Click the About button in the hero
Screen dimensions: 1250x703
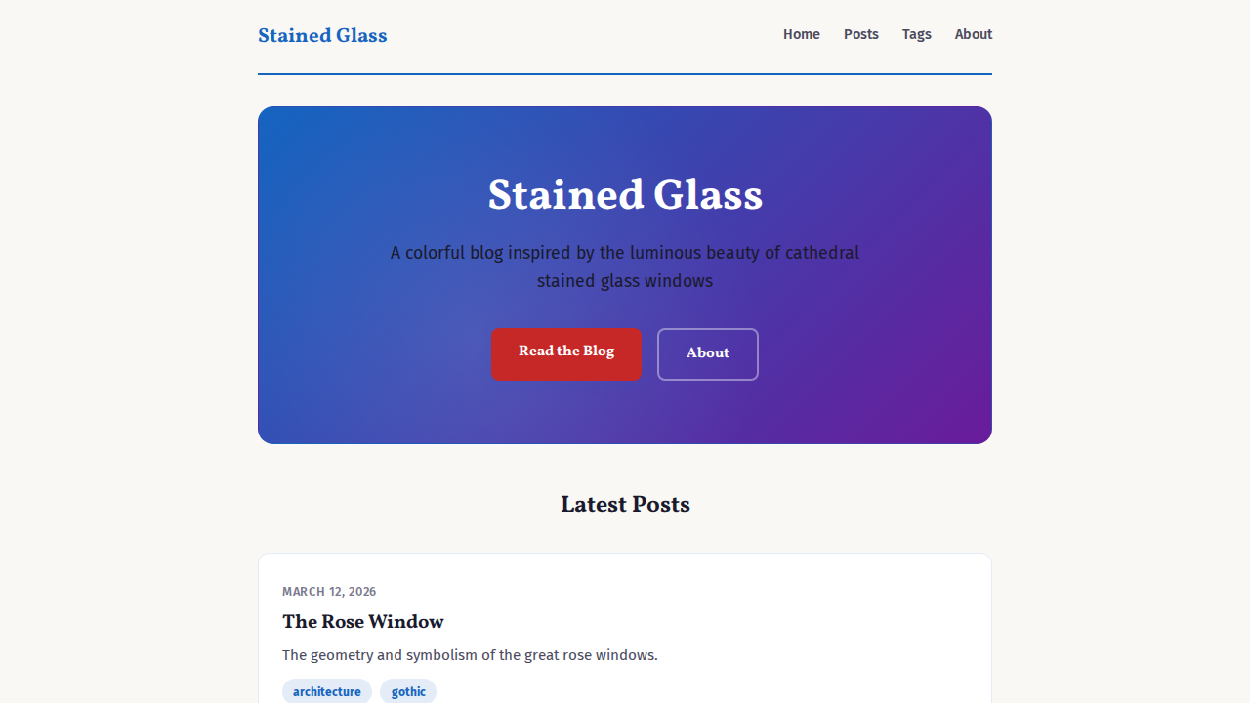(x=707, y=353)
